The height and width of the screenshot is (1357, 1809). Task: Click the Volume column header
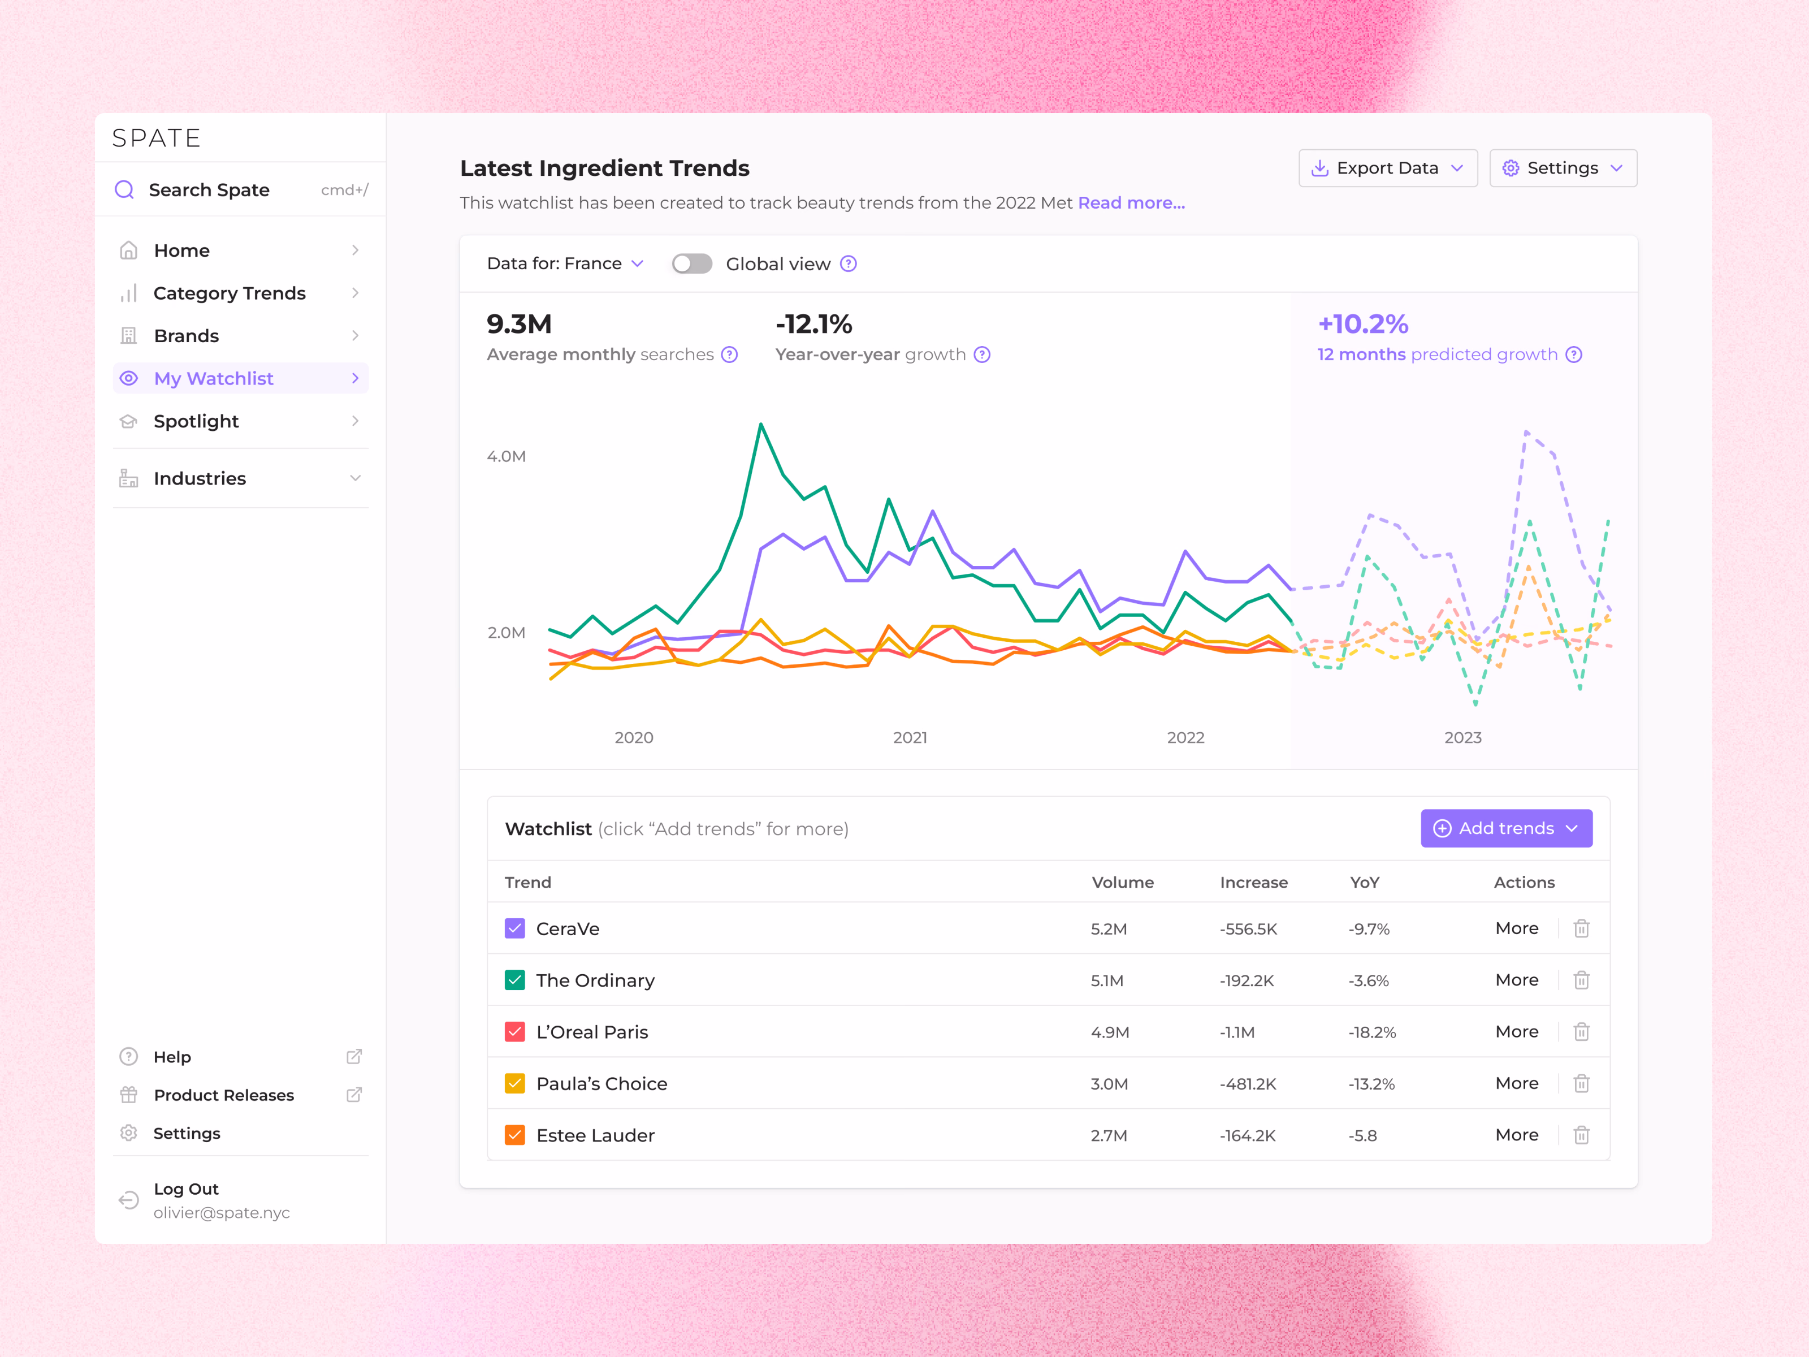coord(1123,881)
